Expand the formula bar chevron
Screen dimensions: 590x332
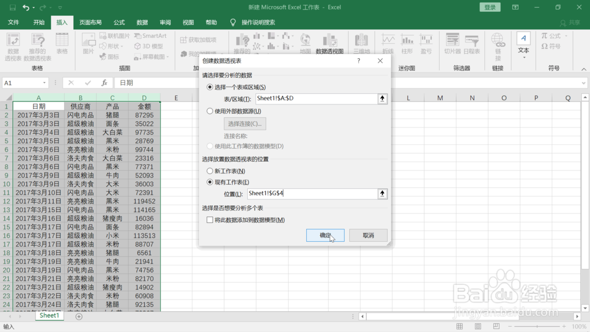point(584,83)
